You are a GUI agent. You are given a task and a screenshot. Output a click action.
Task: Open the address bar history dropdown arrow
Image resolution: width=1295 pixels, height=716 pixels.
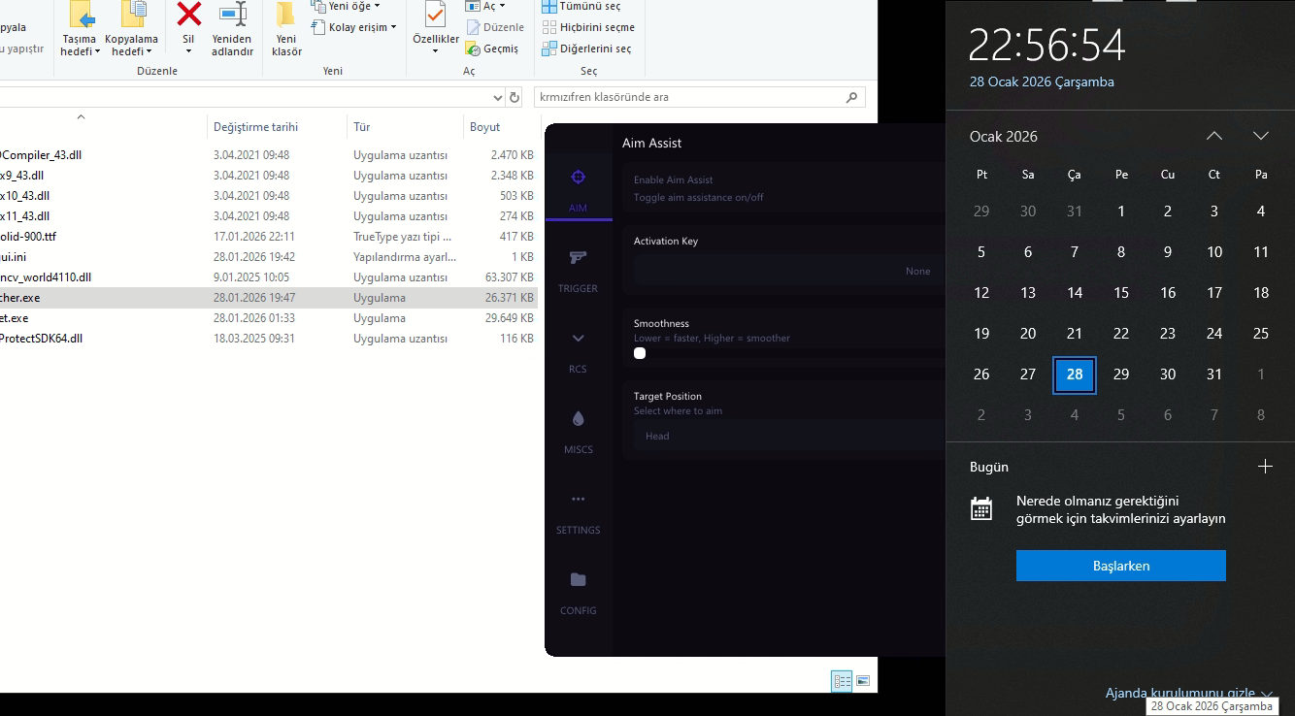pos(496,97)
